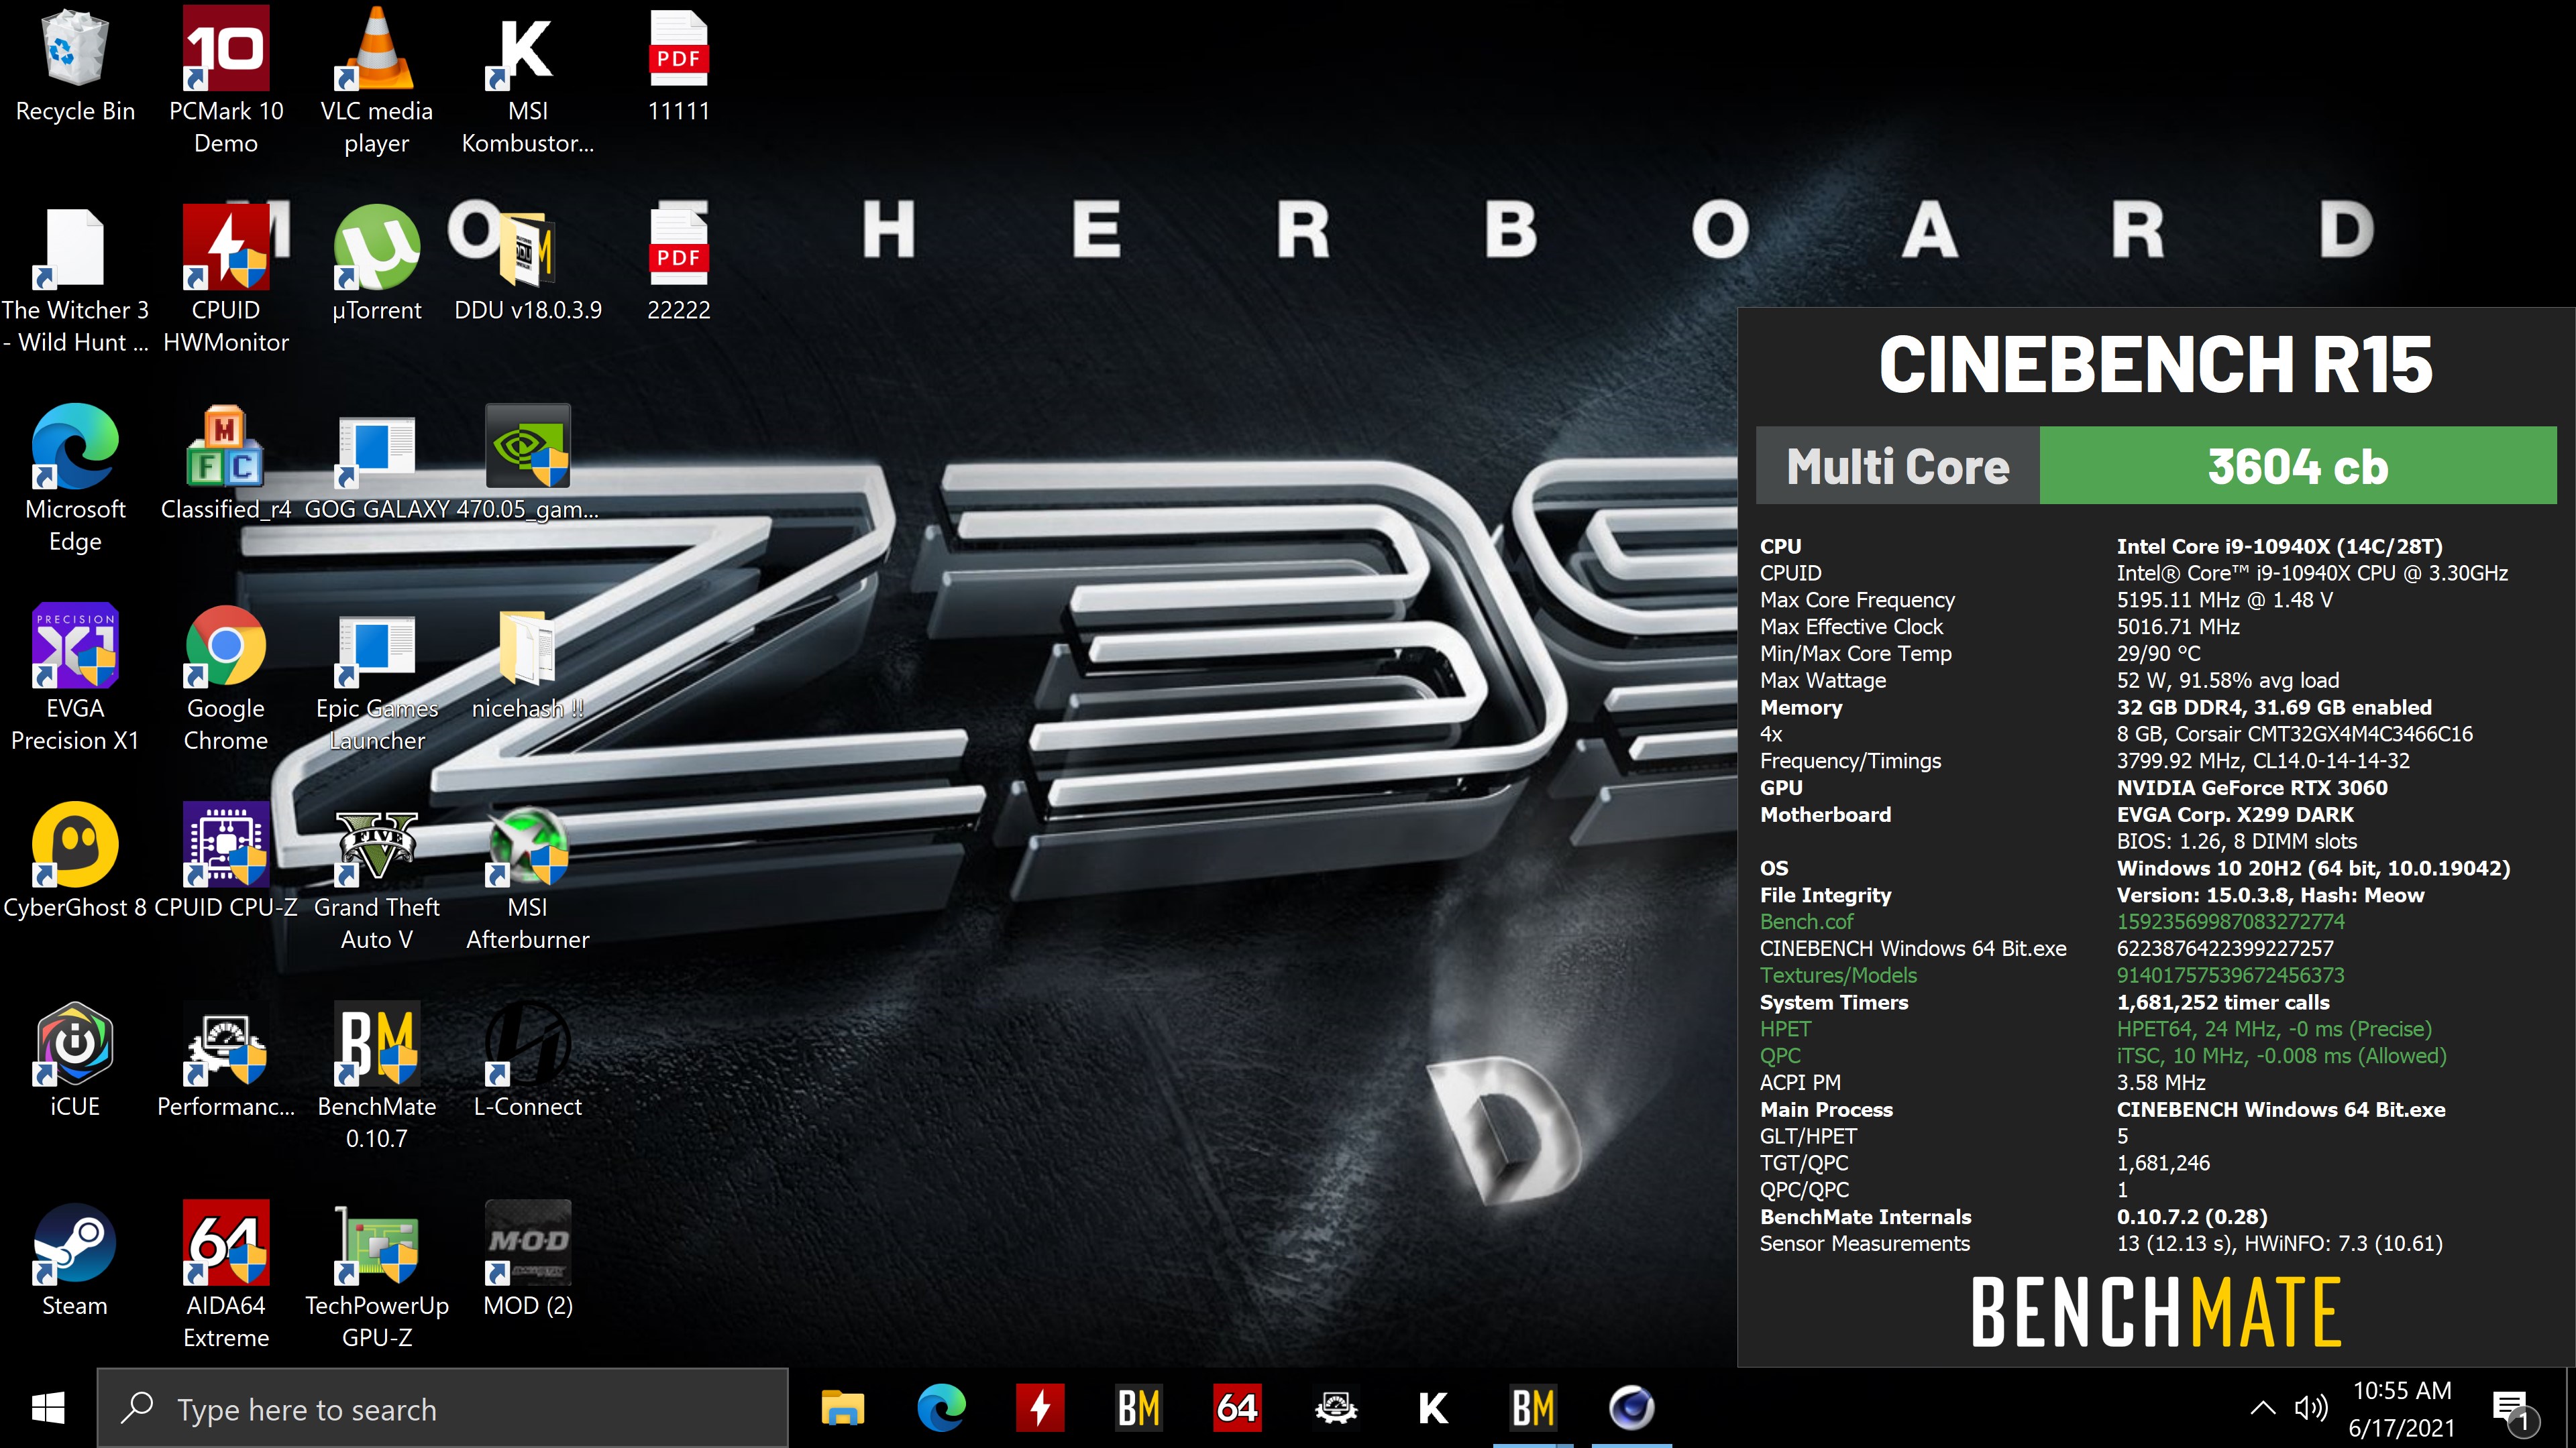Open CPUID CPU-Z desktop shortcut
The image size is (2576, 1448).
click(226, 860)
